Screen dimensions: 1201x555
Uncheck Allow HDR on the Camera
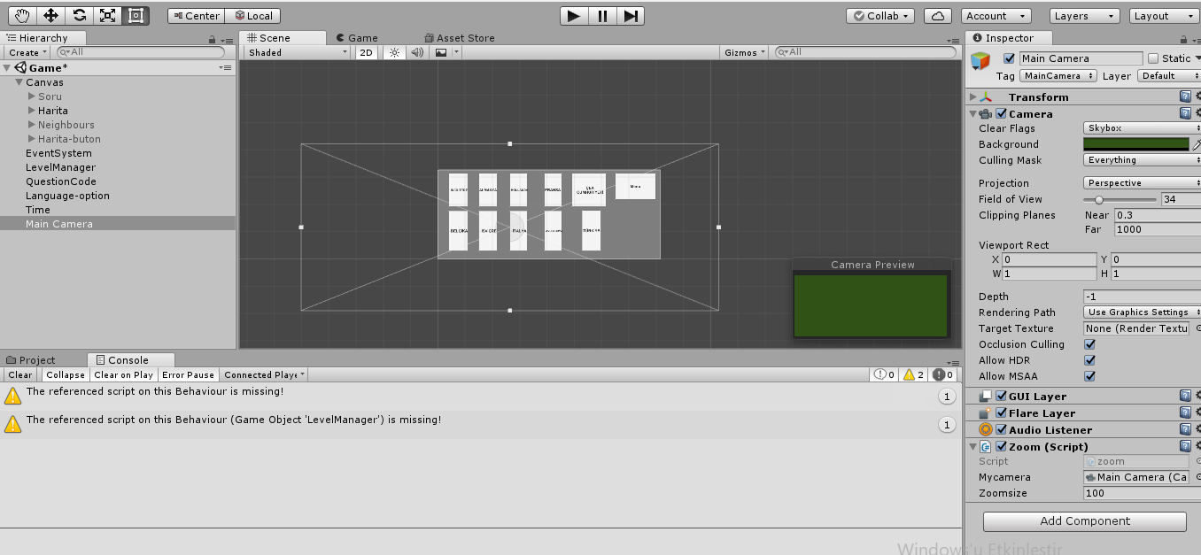coord(1089,360)
